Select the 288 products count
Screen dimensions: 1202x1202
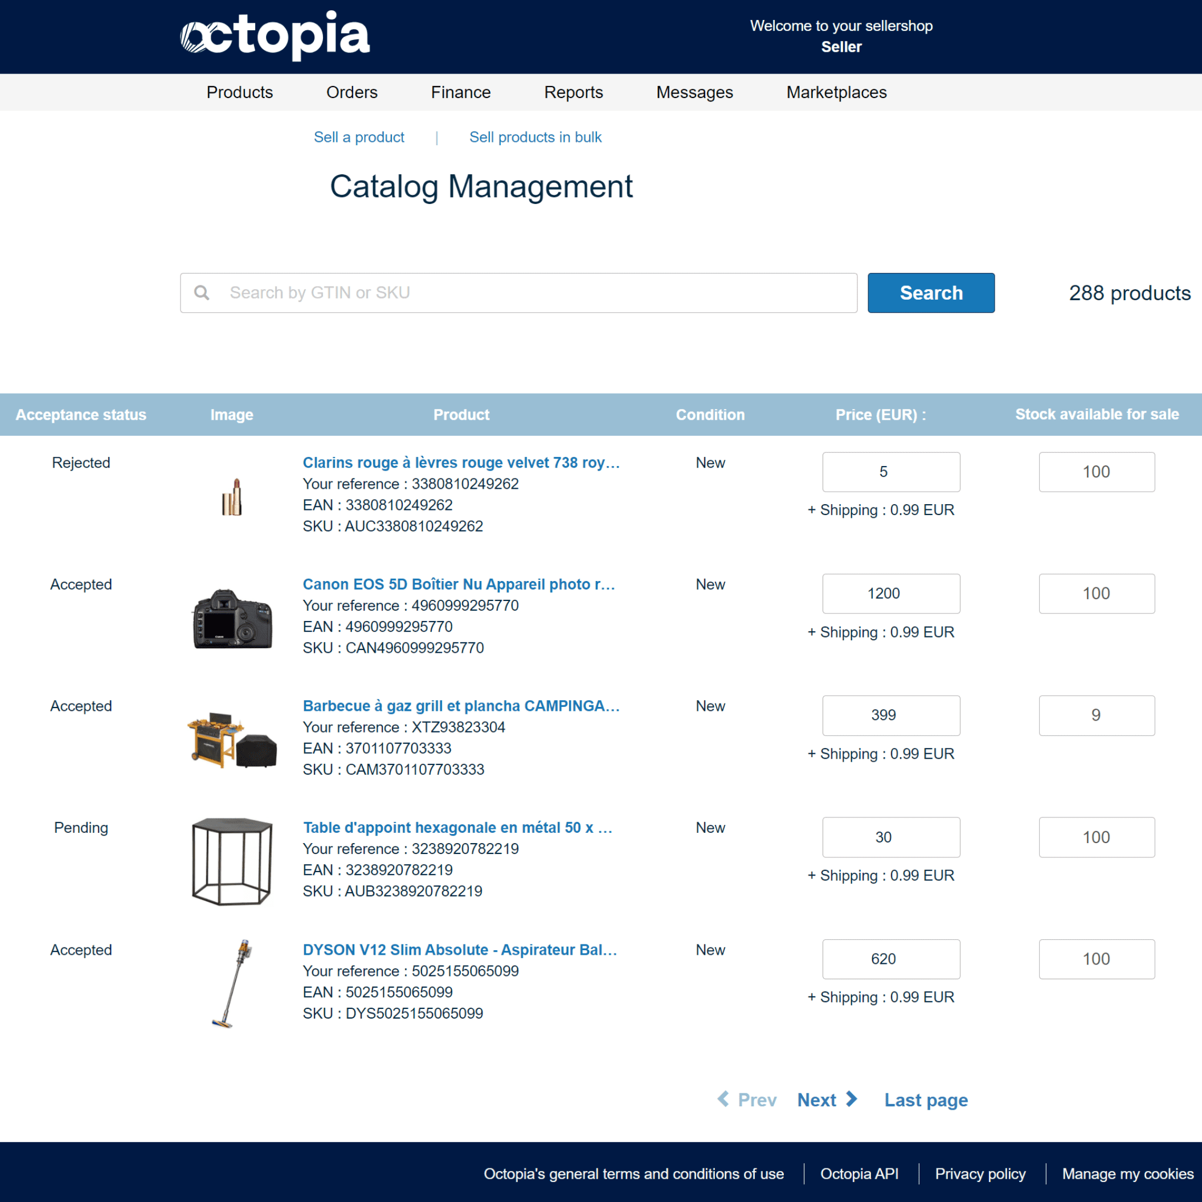pos(1130,292)
